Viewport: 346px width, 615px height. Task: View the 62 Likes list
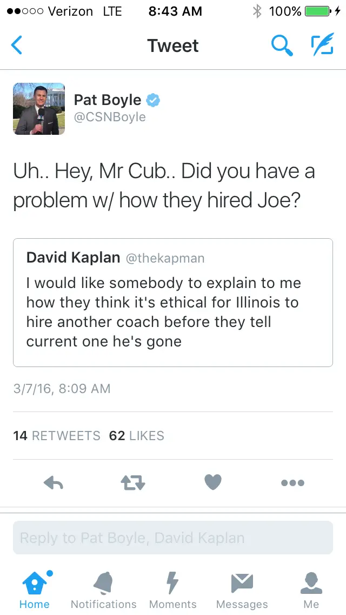tap(136, 436)
